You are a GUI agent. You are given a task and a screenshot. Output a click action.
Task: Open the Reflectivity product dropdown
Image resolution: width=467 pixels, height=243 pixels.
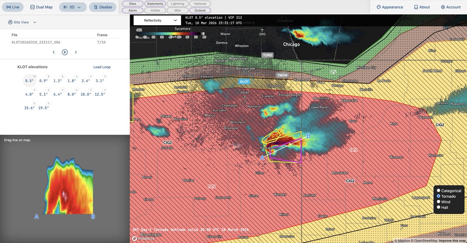[157, 19]
